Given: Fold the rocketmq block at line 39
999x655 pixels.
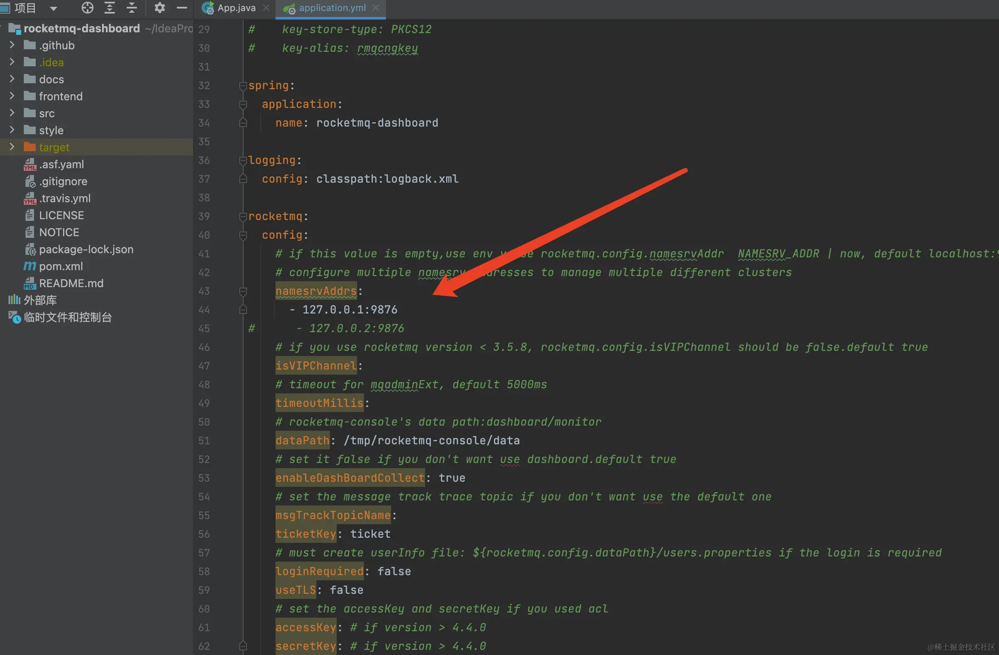Looking at the screenshot, I should pyautogui.click(x=243, y=217).
